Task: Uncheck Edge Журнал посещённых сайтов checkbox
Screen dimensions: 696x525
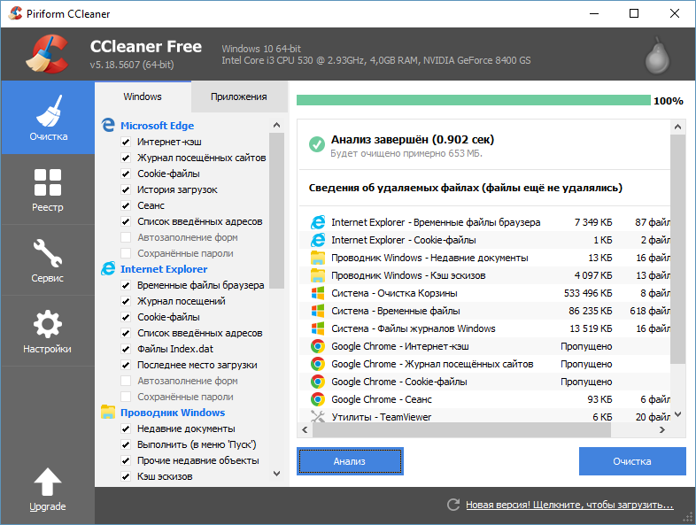Action: click(126, 158)
